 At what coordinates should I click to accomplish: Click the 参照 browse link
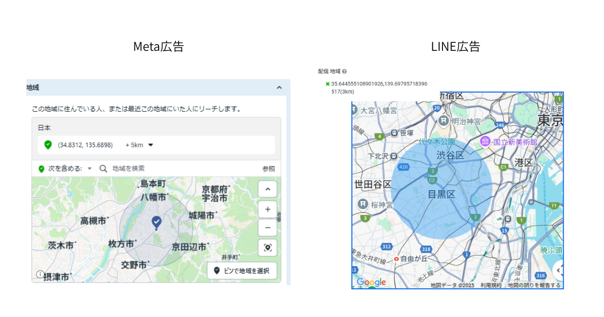pos(268,169)
